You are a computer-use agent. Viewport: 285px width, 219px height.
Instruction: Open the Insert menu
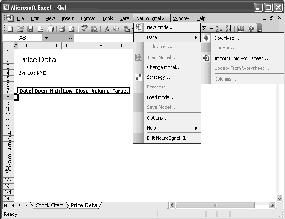click(68, 18)
